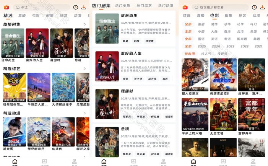268x166 pixels.
Task: Switch to 剧集 tab on right screen
Action: (x=228, y=16)
